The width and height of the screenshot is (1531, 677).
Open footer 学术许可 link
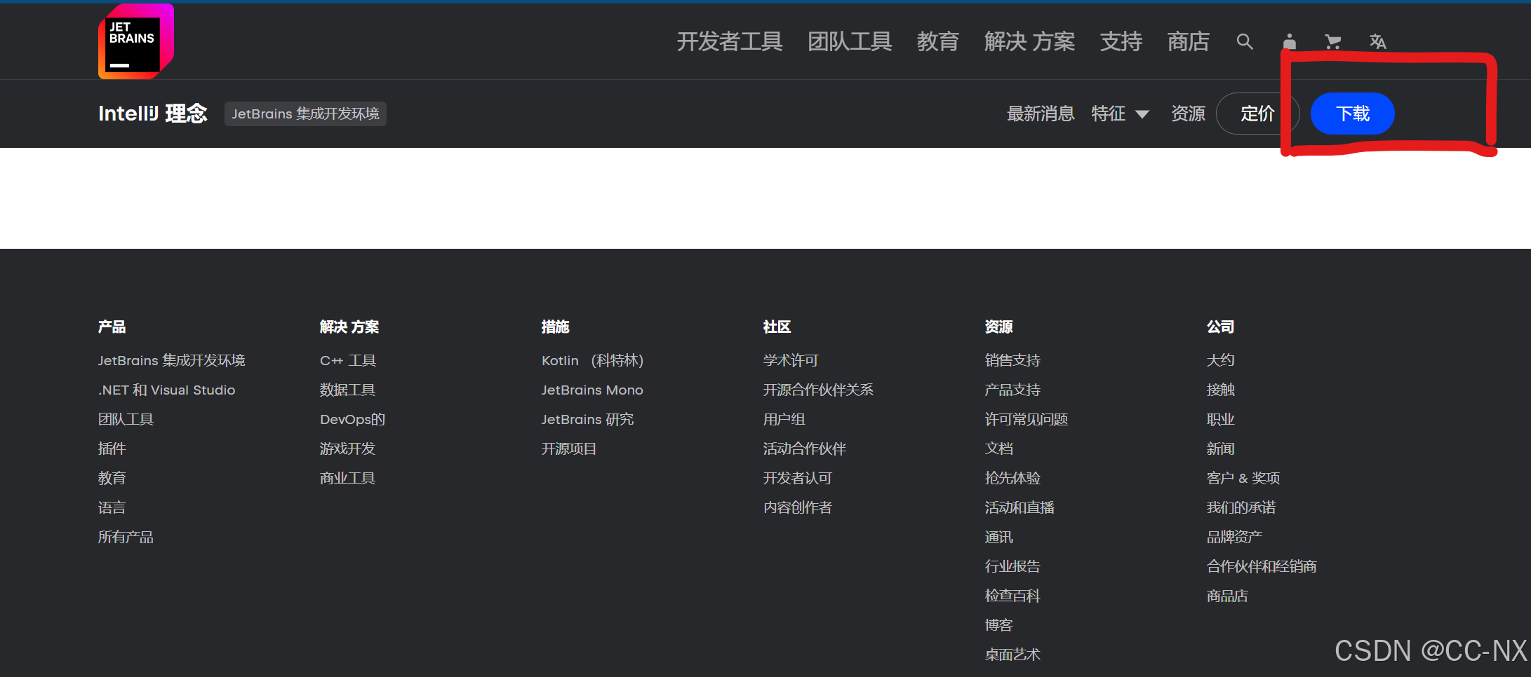coord(791,360)
